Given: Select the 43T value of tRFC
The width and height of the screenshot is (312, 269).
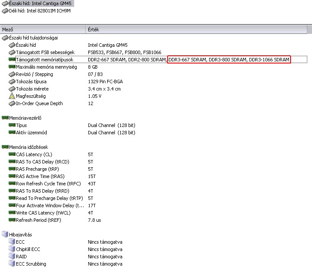Looking at the screenshot, I should pyautogui.click(x=92, y=184).
